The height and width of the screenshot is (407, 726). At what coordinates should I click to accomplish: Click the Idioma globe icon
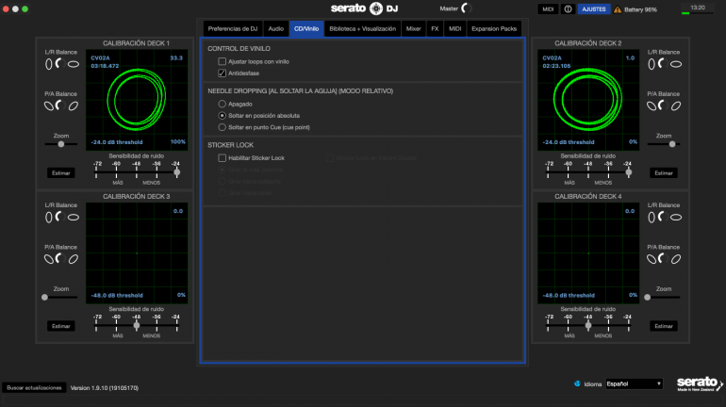(577, 383)
